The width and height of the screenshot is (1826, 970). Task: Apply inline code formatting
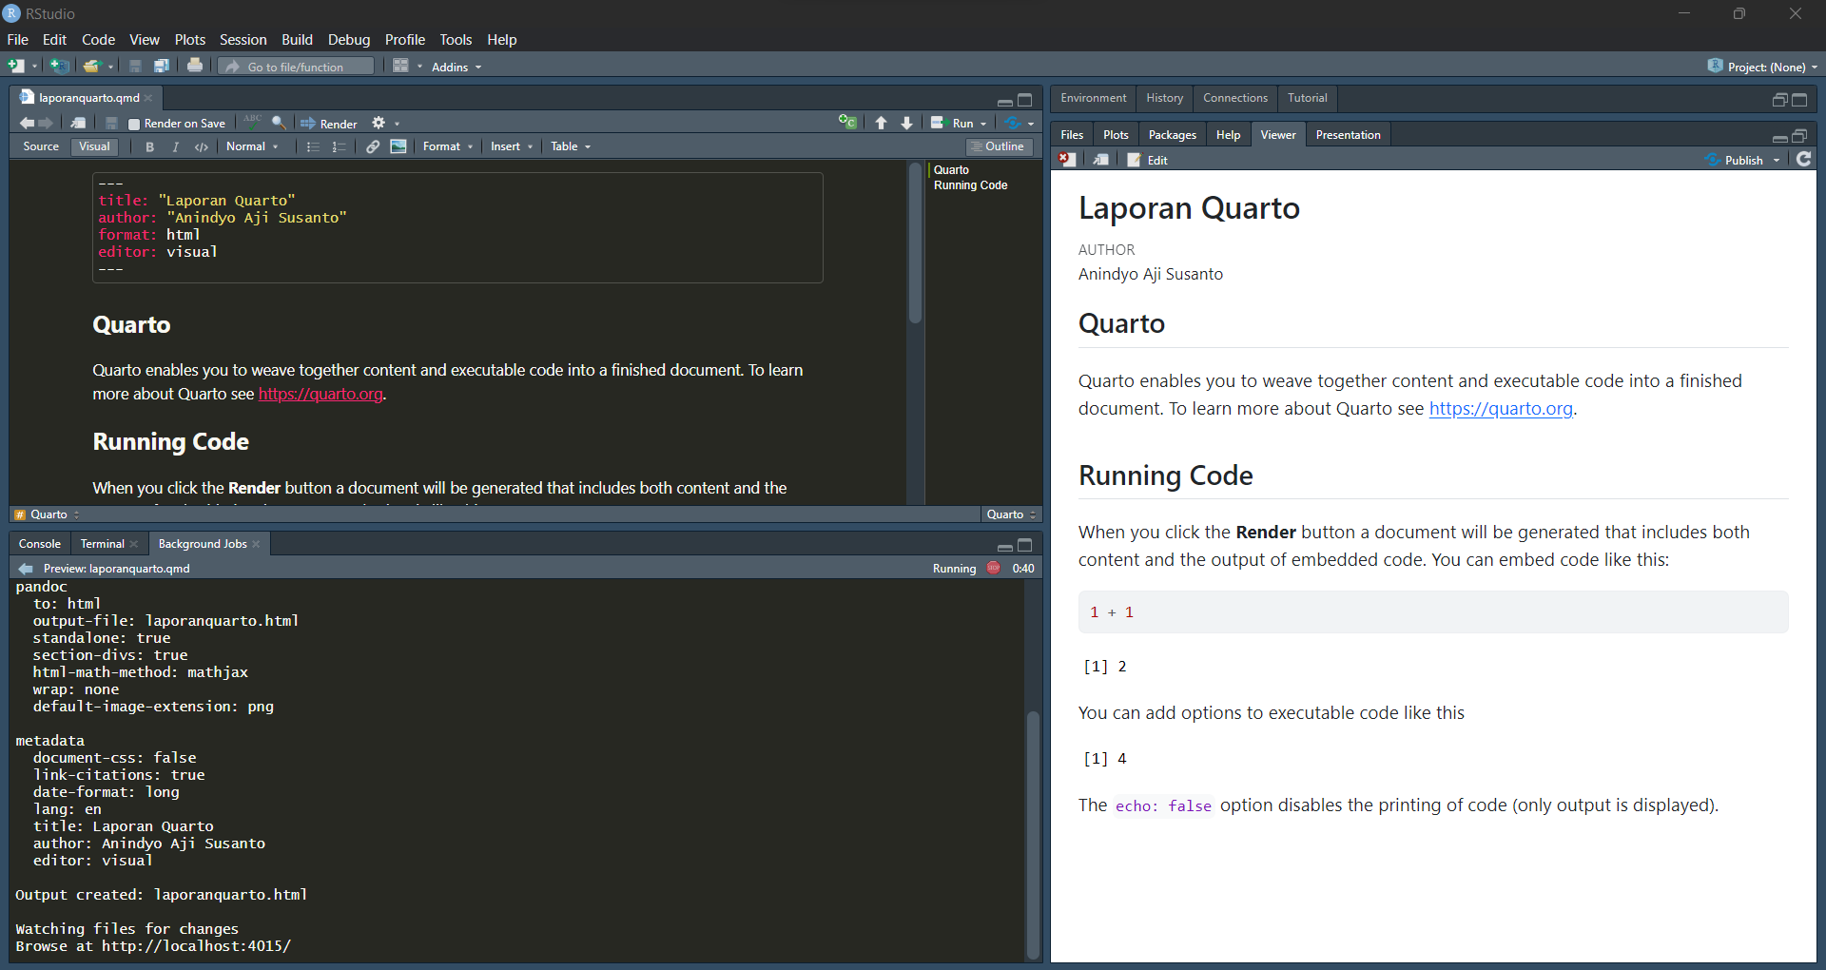click(x=202, y=146)
